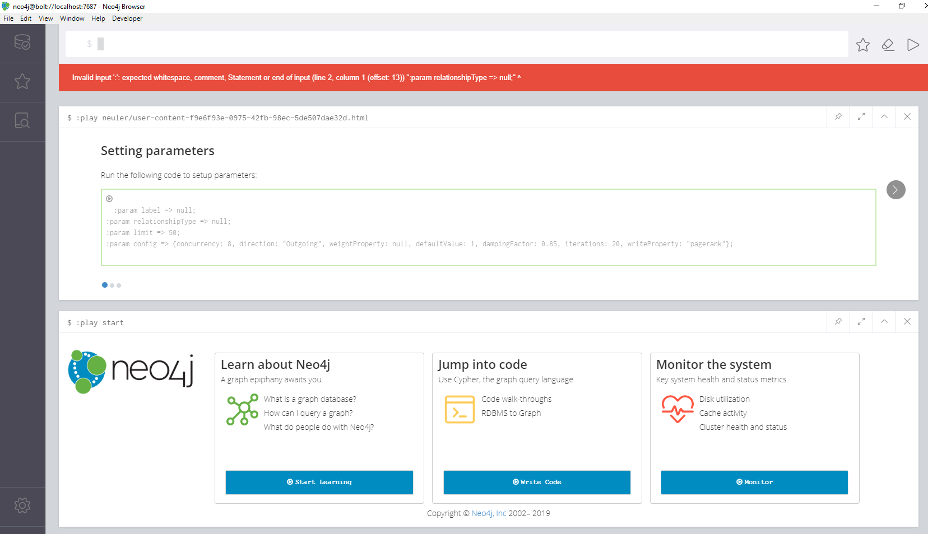
Task: Pin the :play start frame
Action: coord(838,322)
